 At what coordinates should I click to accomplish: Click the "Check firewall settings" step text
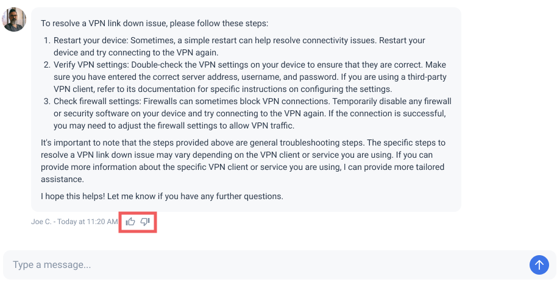(96, 102)
